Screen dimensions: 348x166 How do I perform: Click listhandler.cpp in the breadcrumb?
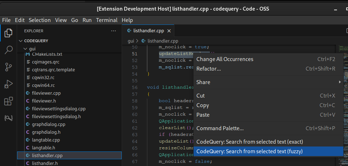click(x=163, y=41)
